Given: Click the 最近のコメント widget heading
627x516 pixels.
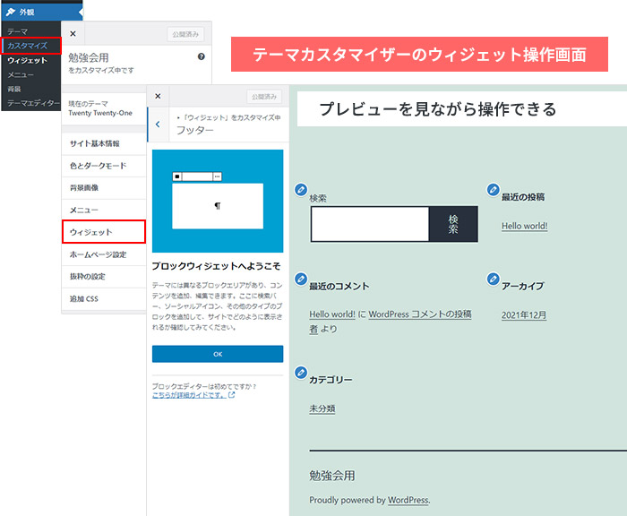Looking at the screenshot, I should pos(339,287).
